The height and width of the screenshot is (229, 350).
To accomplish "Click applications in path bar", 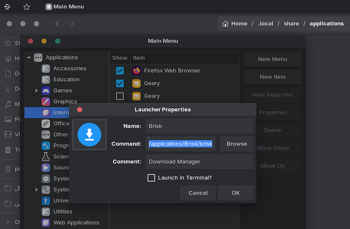I will point(327,24).
